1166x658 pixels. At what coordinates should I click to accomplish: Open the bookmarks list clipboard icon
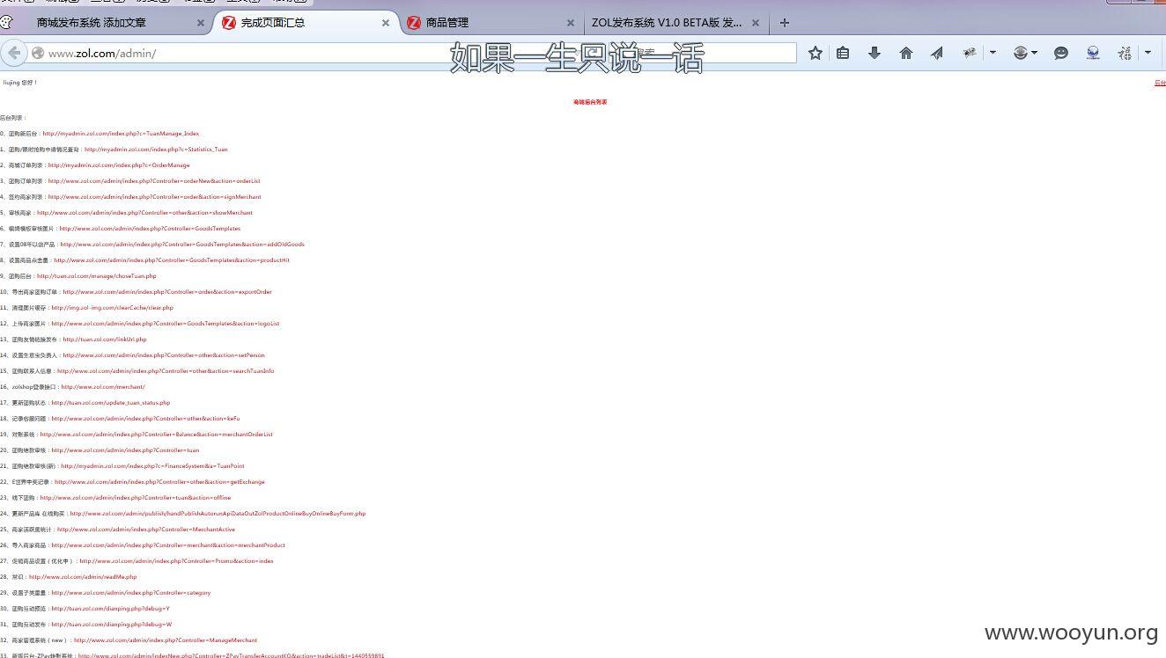pos(843,53)
